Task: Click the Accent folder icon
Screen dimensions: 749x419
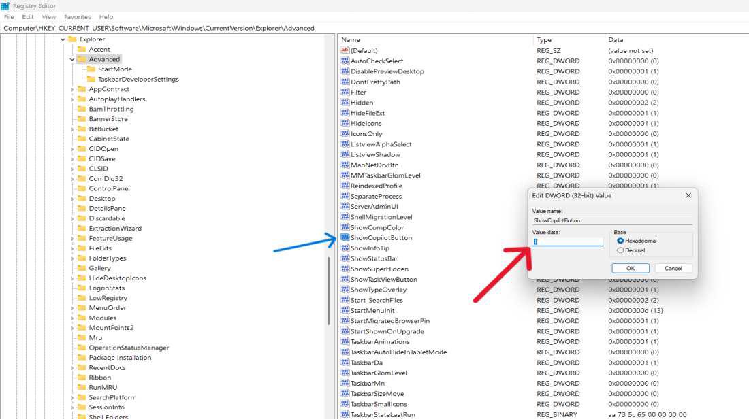Action: pos(82,49)
